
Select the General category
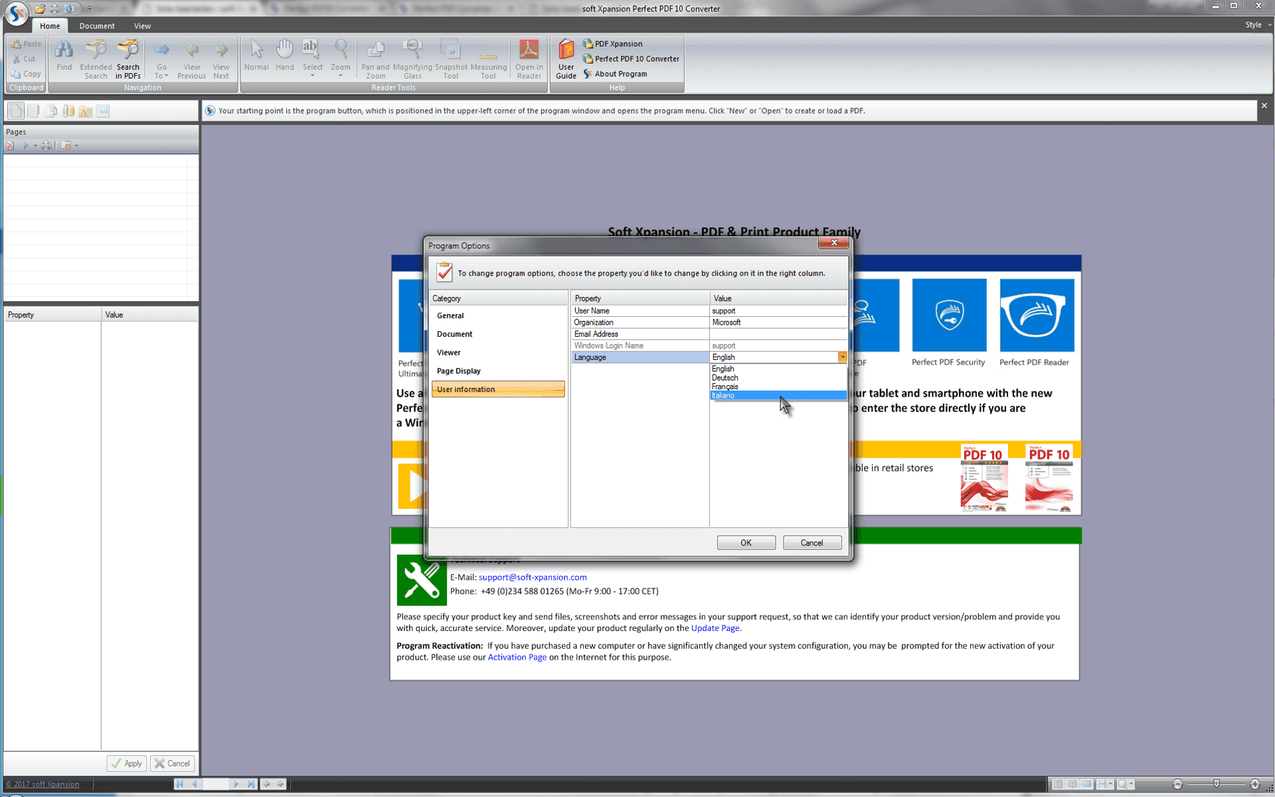click(450, 315)
